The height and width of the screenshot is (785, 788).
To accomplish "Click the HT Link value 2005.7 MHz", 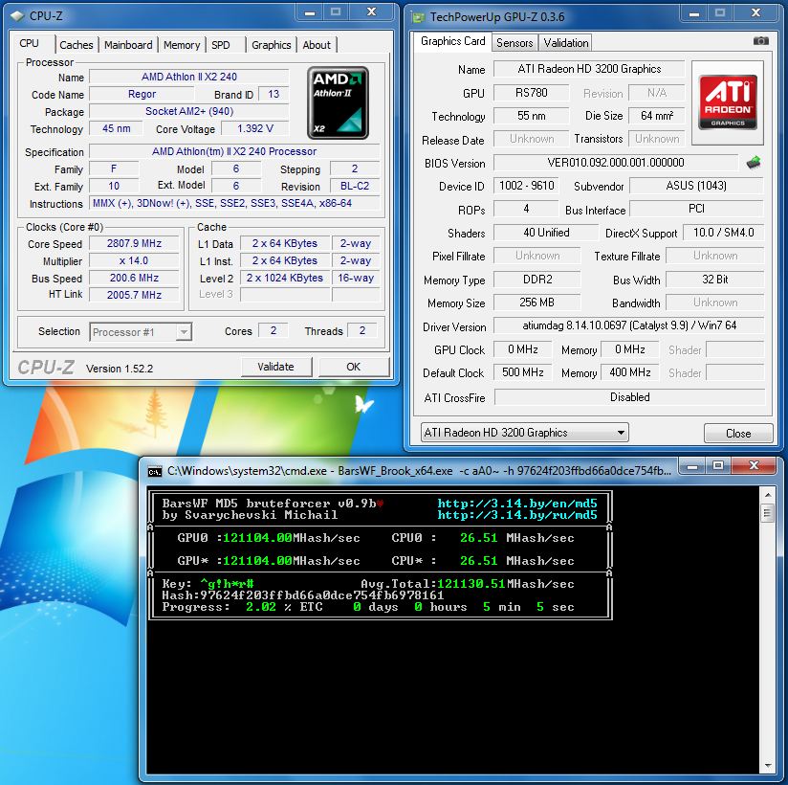I will tap(134, 295).
